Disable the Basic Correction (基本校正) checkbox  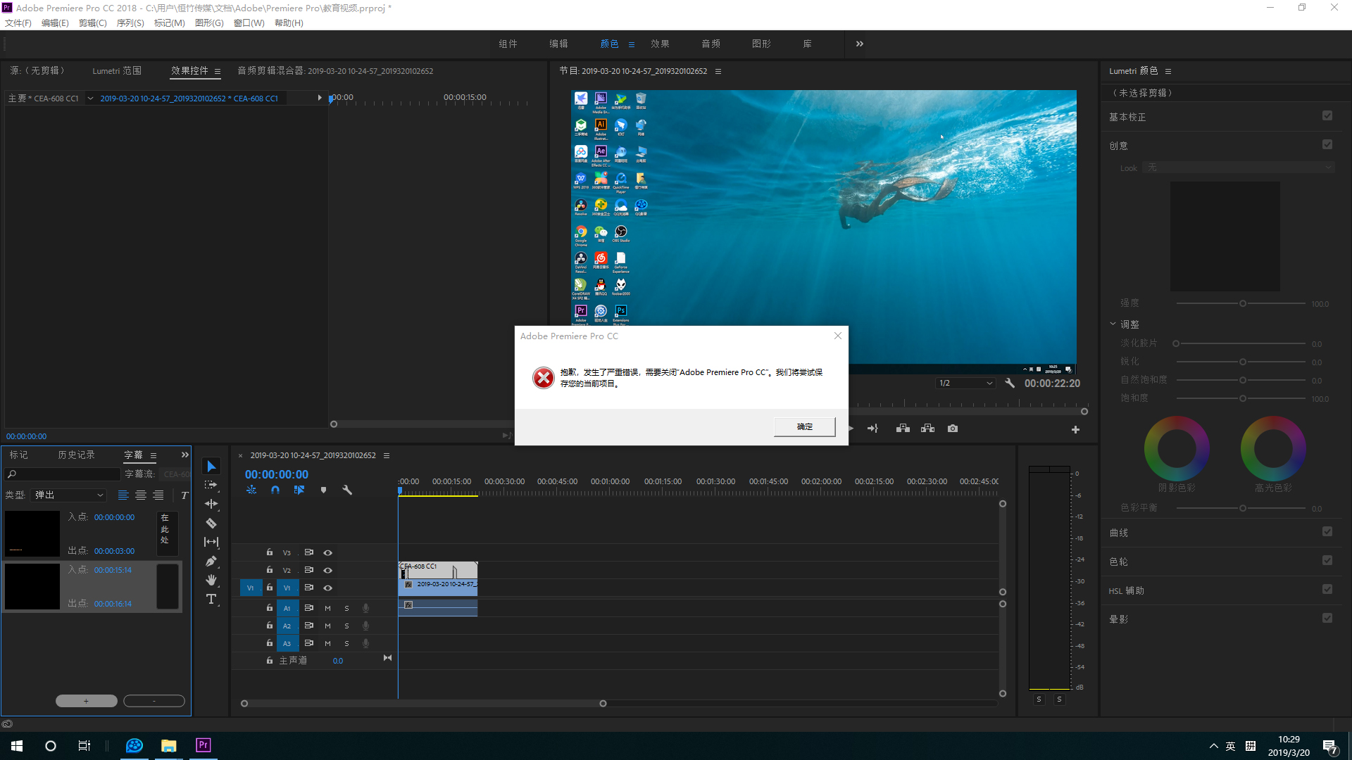1327,116
